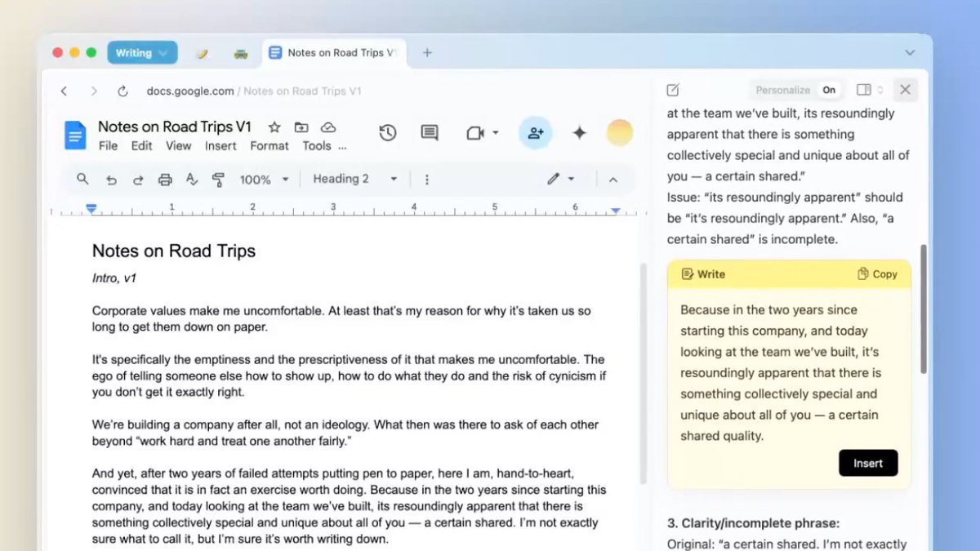Image resolution: width=980 pixels, height=551 pixels.
Task: Click the black Insert button
Action: 868,463
